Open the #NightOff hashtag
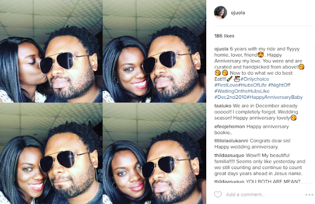 (x=279, y=85)
